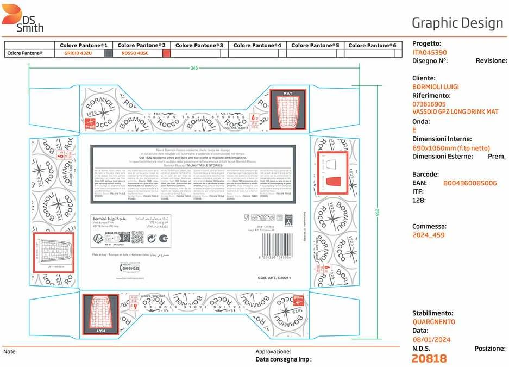Click the DS Smith logo

[x=23, y=18]
